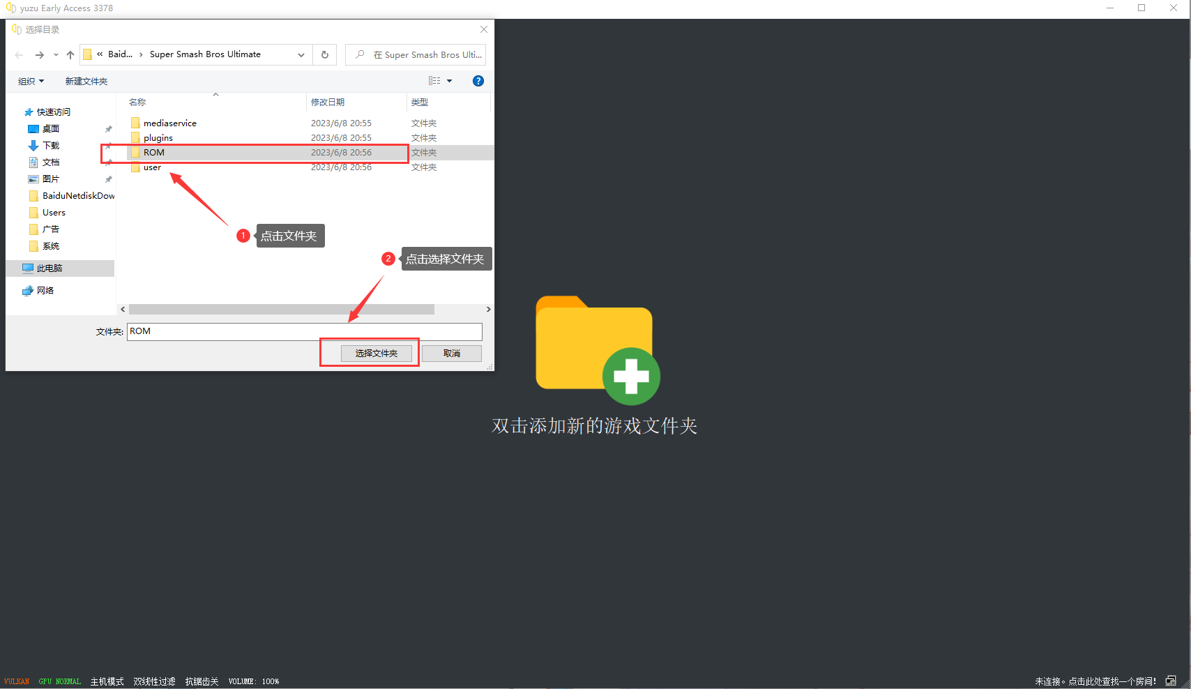Click the add game folder icon

(x=598, y=350)
